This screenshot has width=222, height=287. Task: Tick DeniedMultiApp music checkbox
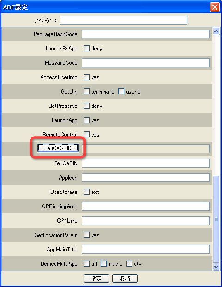(x=104, y=263)
